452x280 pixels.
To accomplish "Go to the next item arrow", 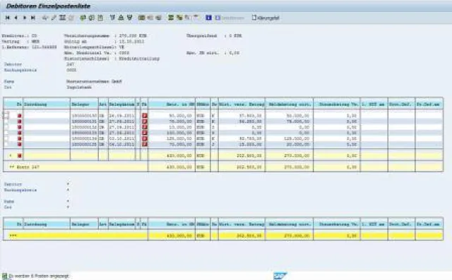I will click(25, 18).
